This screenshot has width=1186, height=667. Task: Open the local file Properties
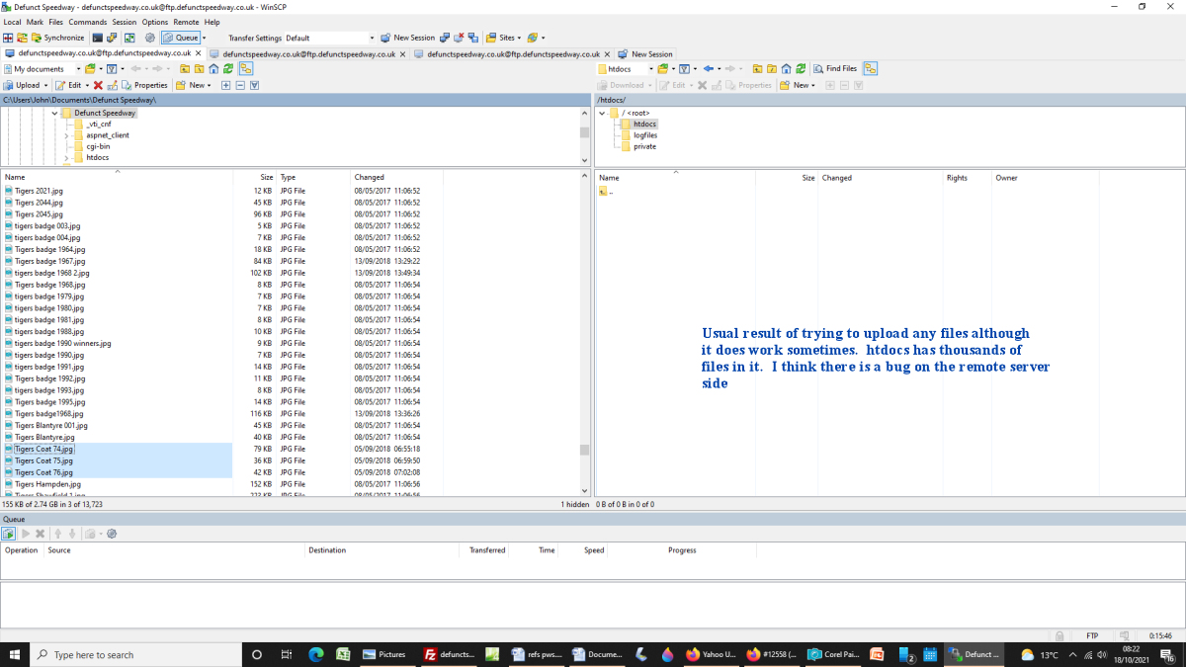[144, 85]
